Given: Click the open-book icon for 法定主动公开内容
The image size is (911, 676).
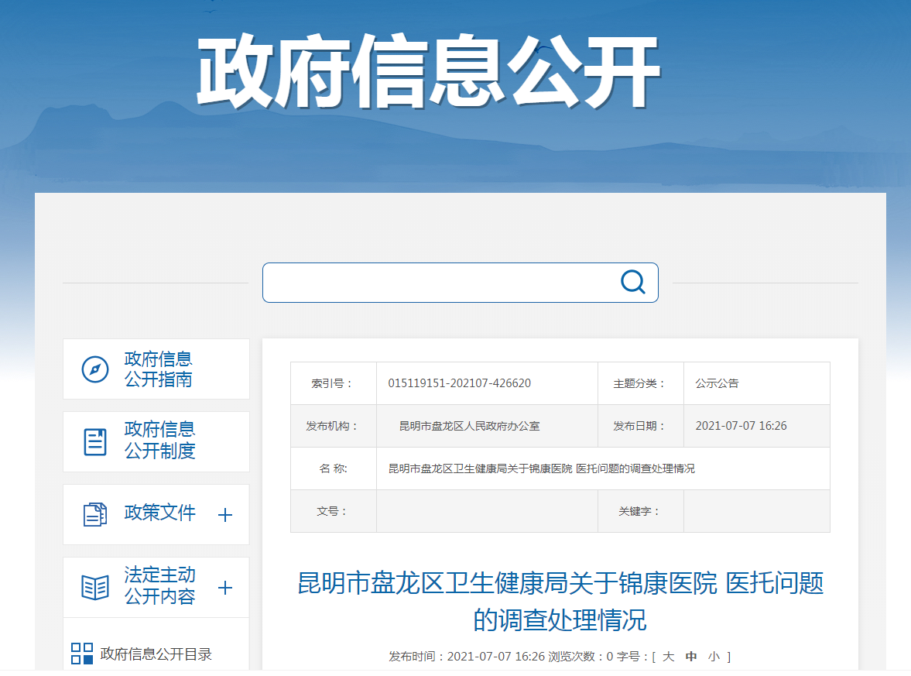Looking at the screenshot, I should (x=95, y=587).
